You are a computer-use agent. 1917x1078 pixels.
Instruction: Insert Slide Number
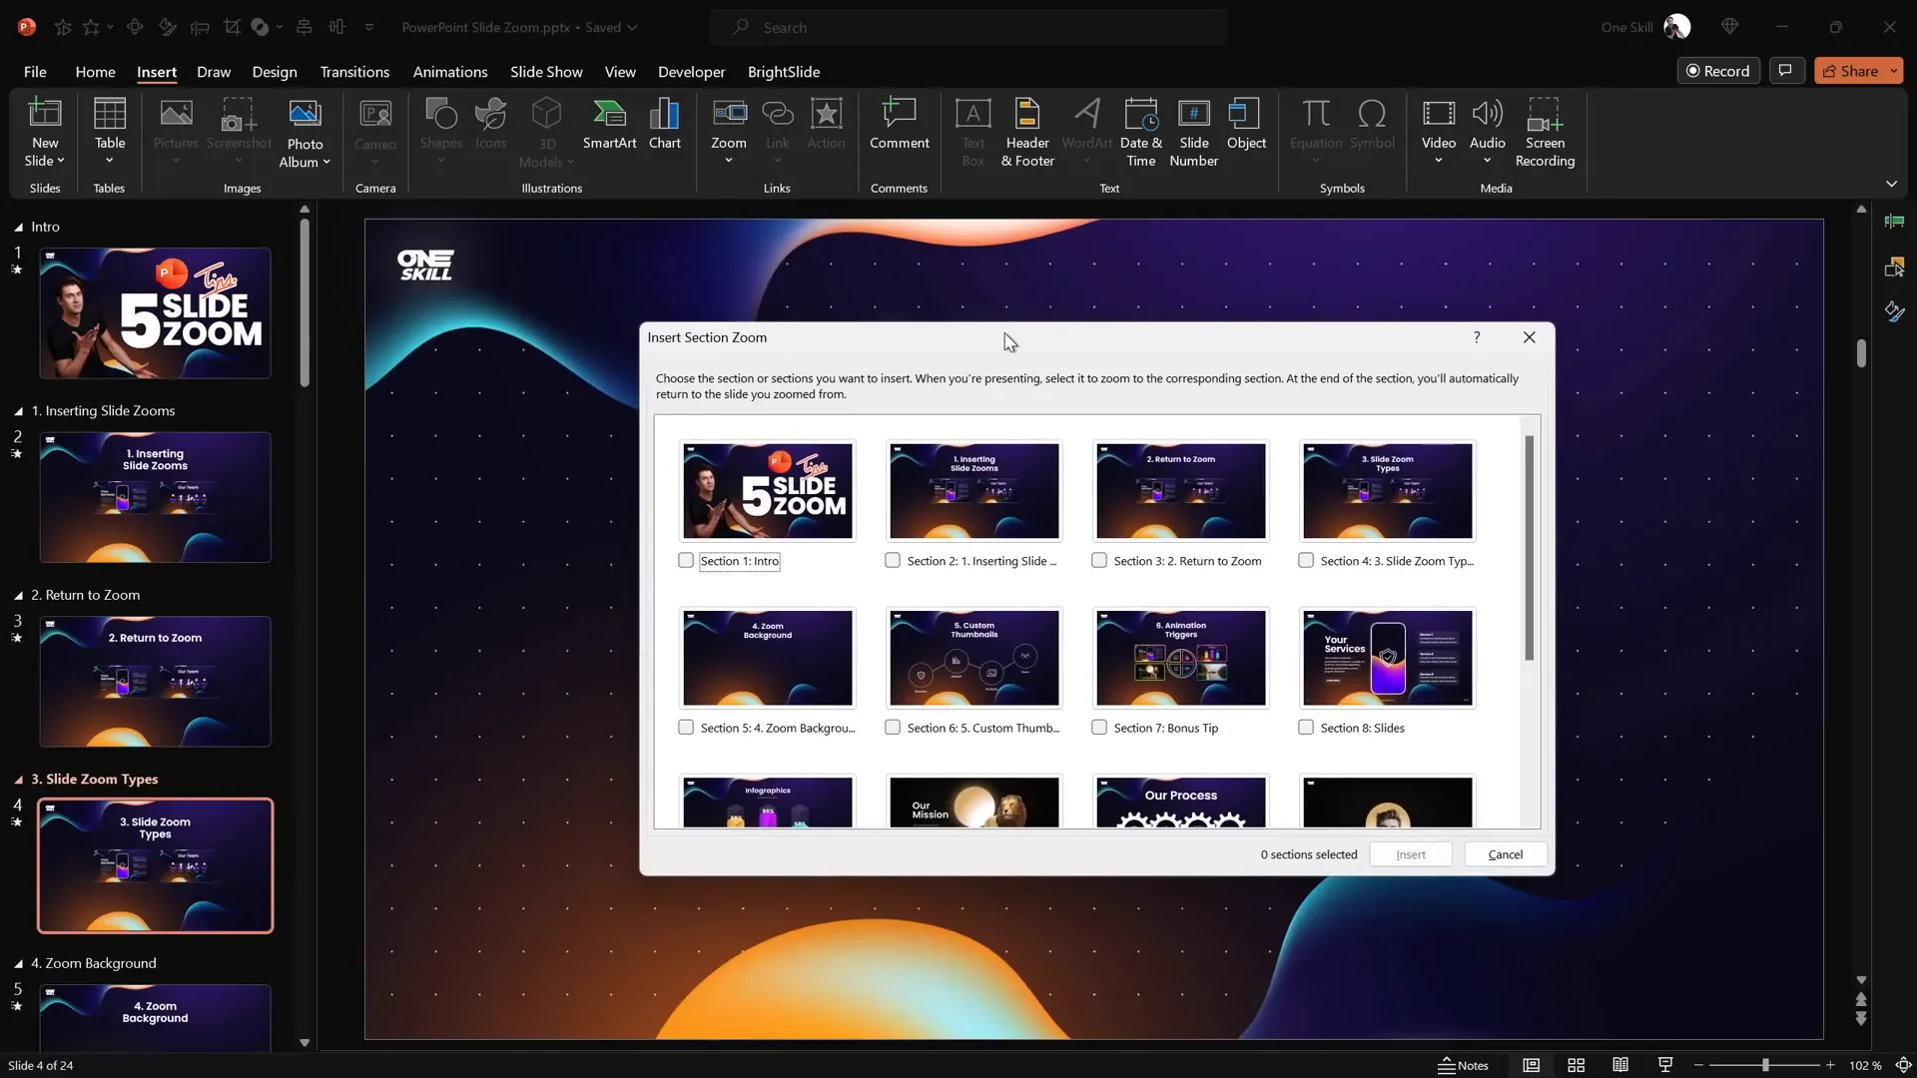click(1193, 132)
